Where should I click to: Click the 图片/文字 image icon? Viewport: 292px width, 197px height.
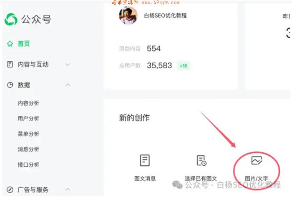point(257,160)
